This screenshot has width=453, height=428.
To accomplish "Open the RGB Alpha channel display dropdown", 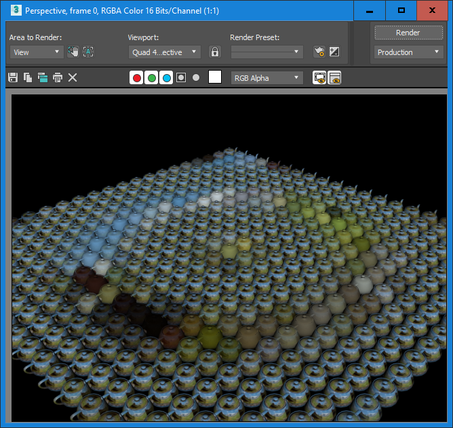I will click(x=267, y=78).
